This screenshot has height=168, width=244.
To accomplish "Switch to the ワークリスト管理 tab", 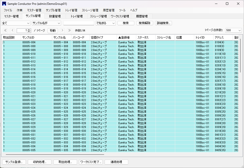I will 120,16.
